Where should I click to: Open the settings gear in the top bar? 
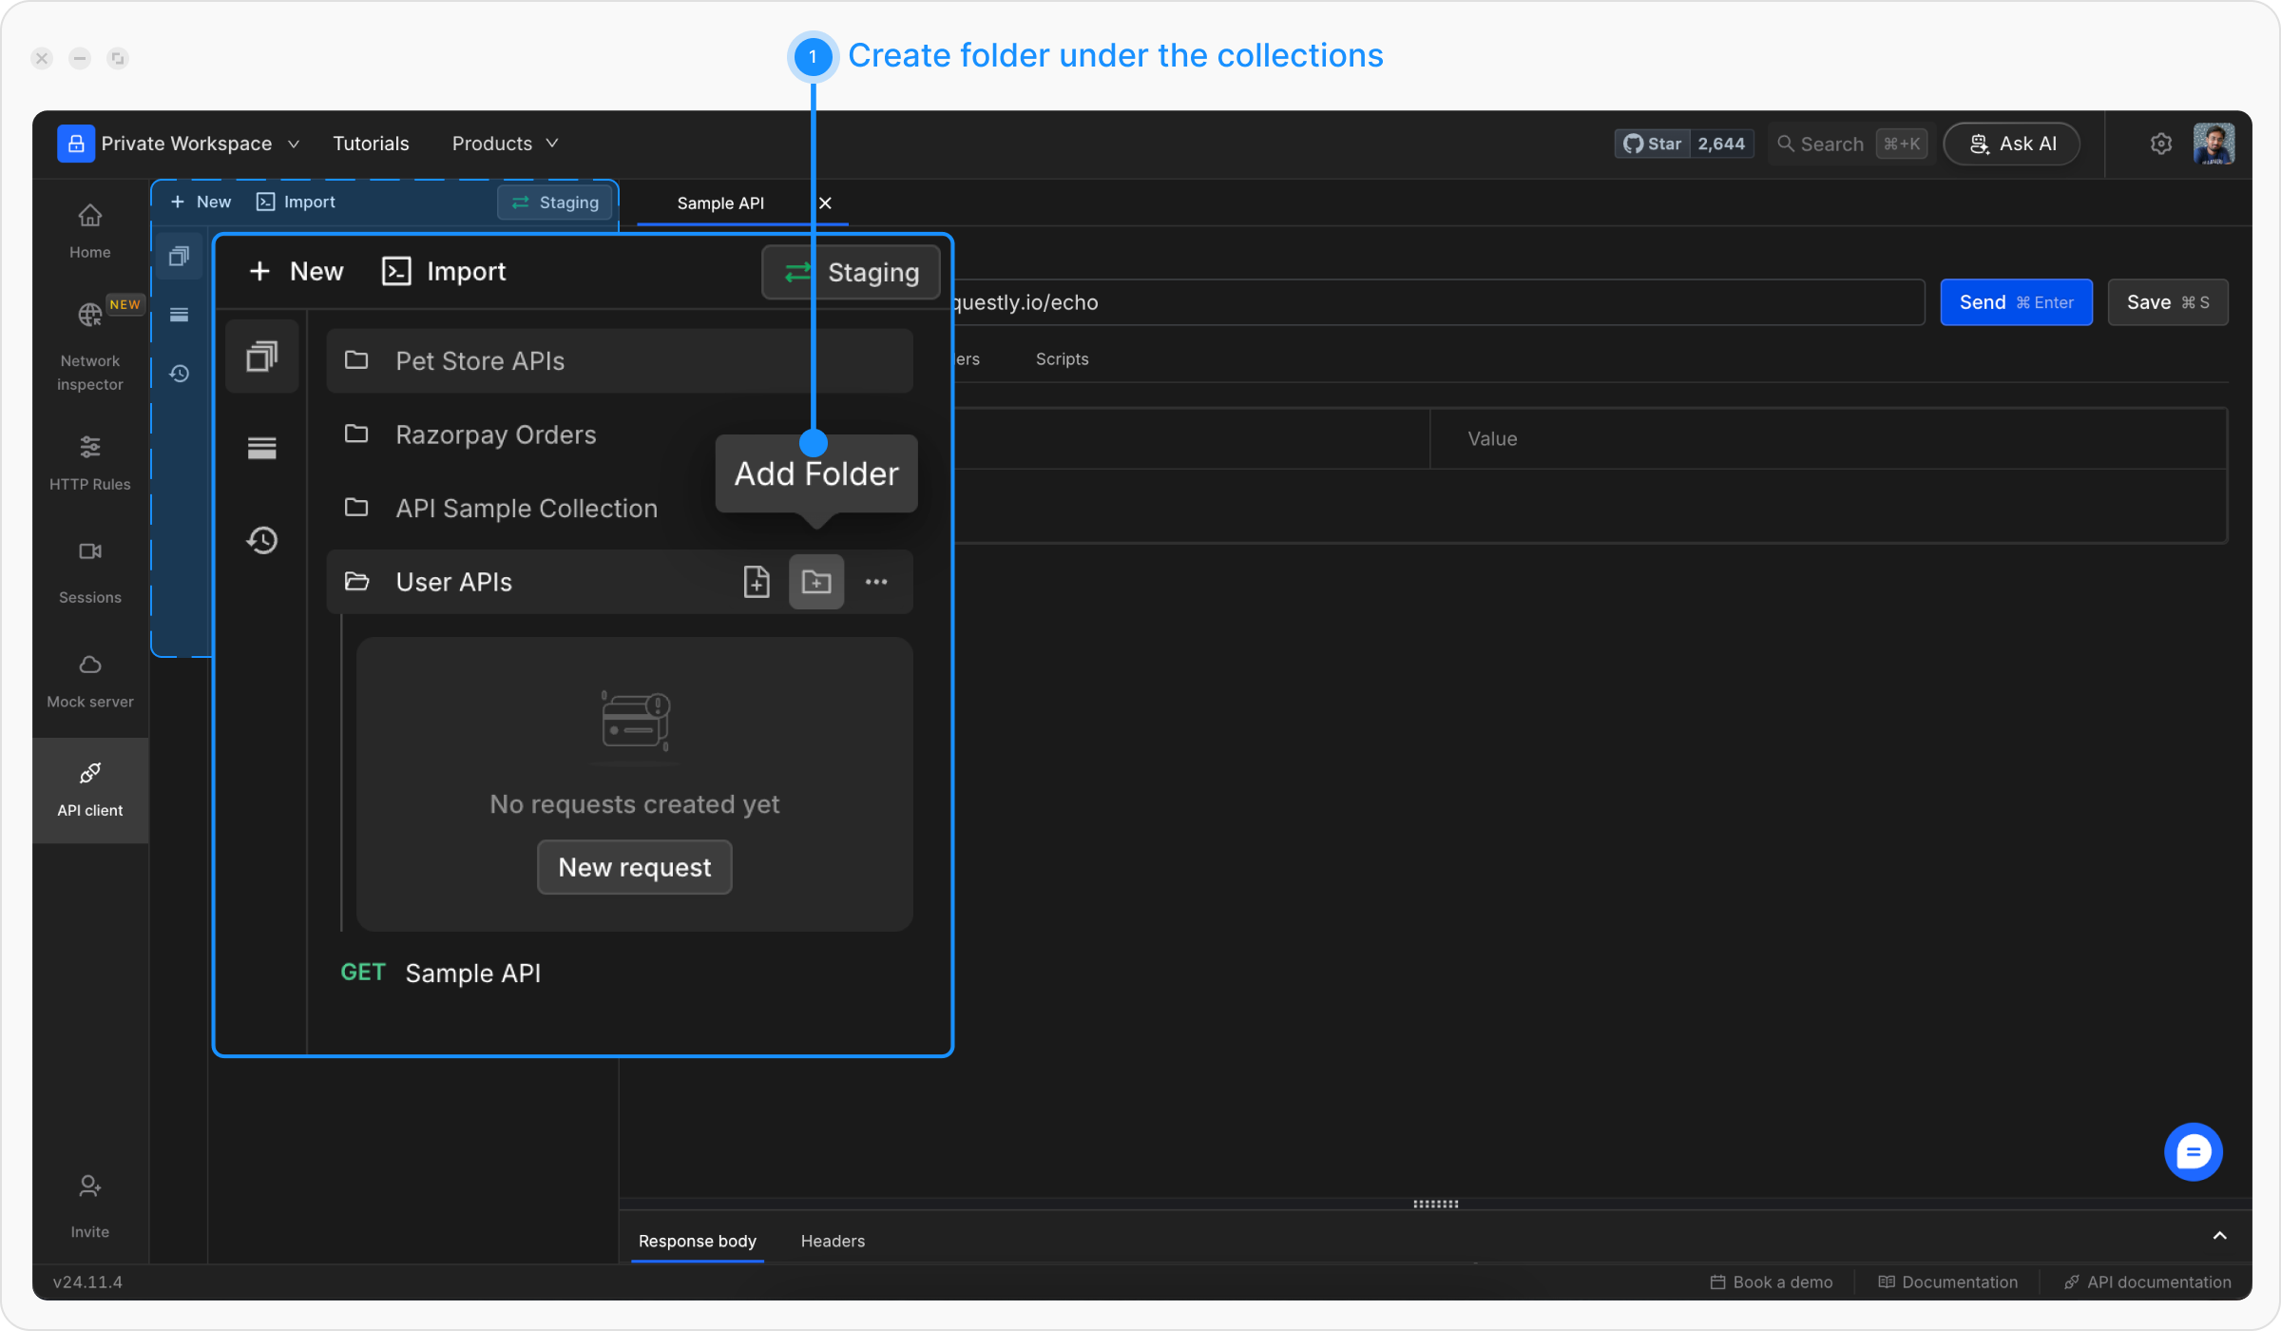[x=2160, y=144]
